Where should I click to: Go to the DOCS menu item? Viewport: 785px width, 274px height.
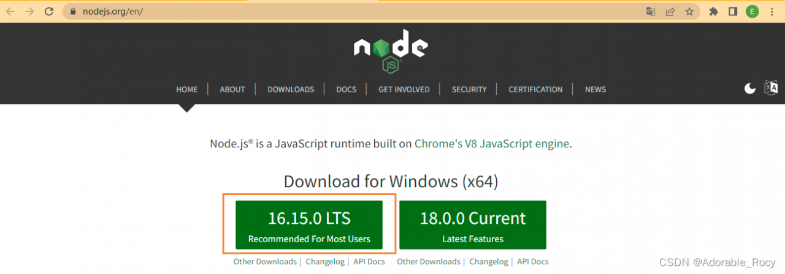tap(347, 89)
